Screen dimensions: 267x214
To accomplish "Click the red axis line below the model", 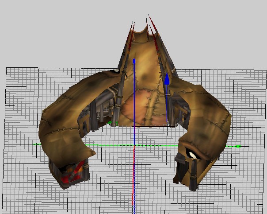I will [x=133, y=176].
